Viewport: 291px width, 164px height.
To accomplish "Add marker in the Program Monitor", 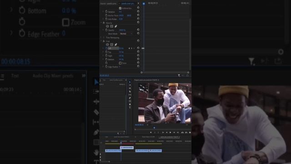I will [151, 133].
